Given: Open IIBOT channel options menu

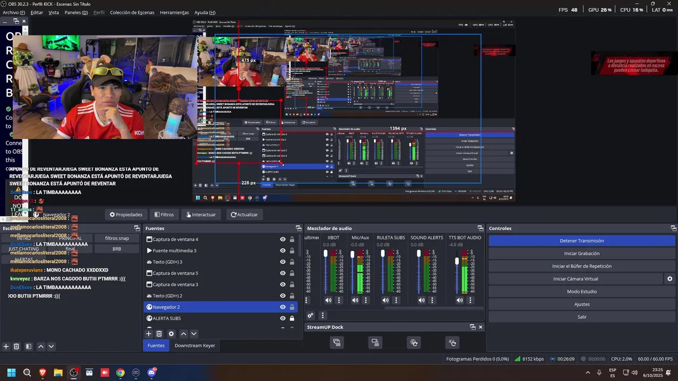Looking at the screenshot, I should [339, 300].
